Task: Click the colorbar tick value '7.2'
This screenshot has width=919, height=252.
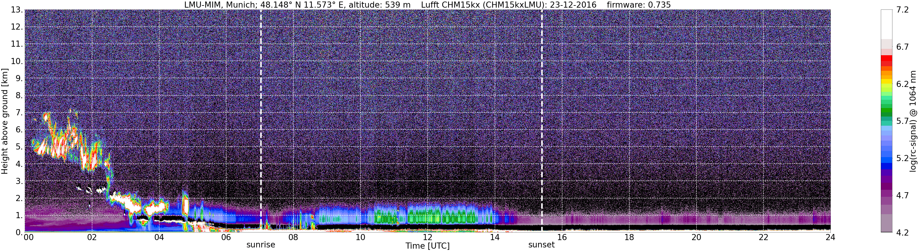Action: (x=902, y=10)
